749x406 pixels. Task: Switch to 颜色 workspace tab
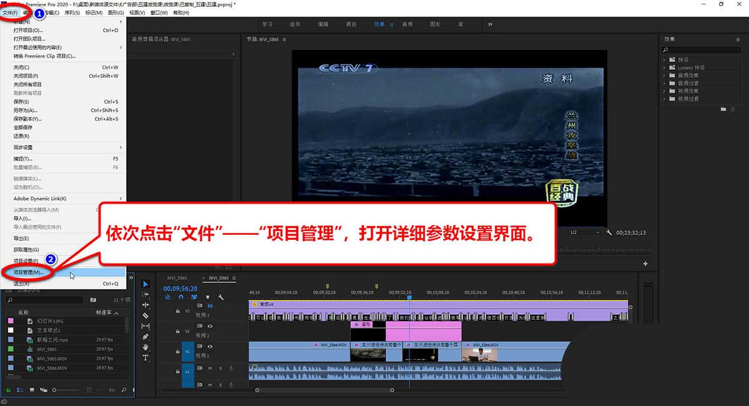pyautogui.click(x=351, y=24)
